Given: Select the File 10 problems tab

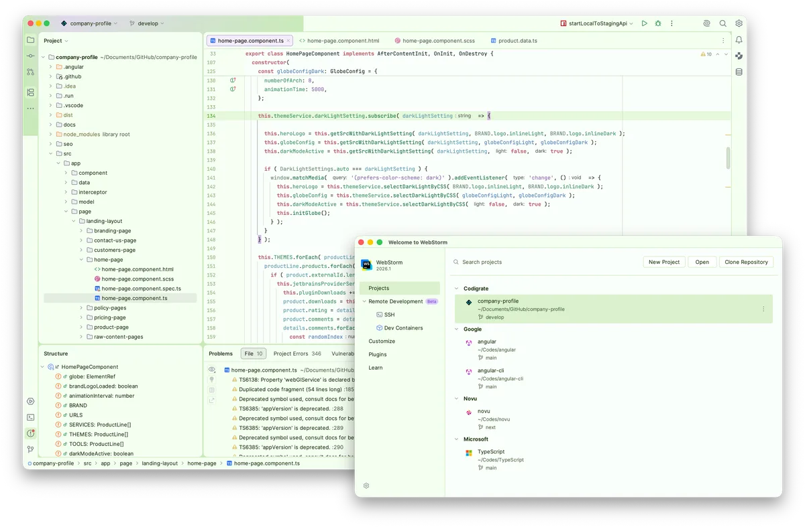Looking at the screenshot, I should (254, 354).
